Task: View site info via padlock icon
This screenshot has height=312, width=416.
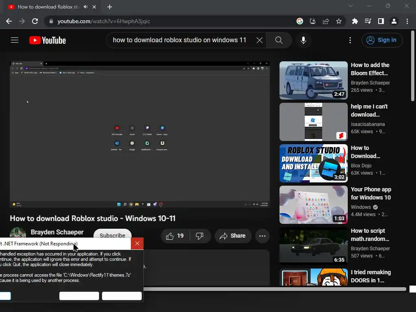Action: pos(51,21)
